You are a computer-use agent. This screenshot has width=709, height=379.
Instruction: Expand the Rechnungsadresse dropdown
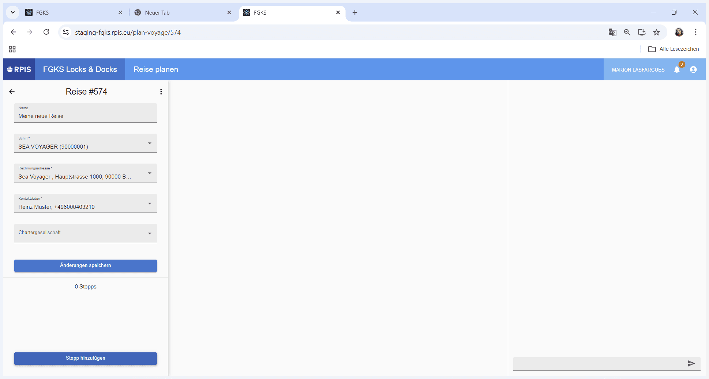(86, 173)
